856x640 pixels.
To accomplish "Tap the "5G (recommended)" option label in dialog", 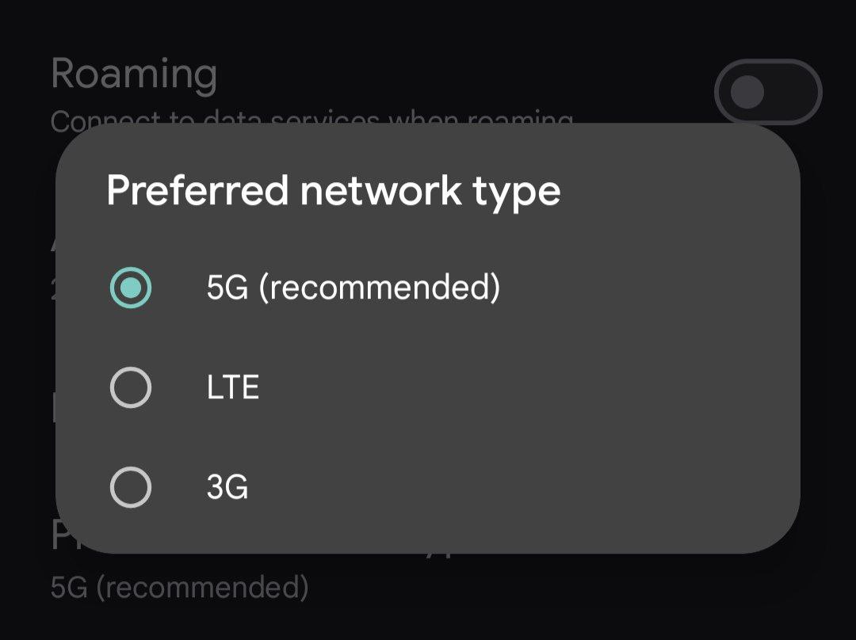I will tap(353, 288).
